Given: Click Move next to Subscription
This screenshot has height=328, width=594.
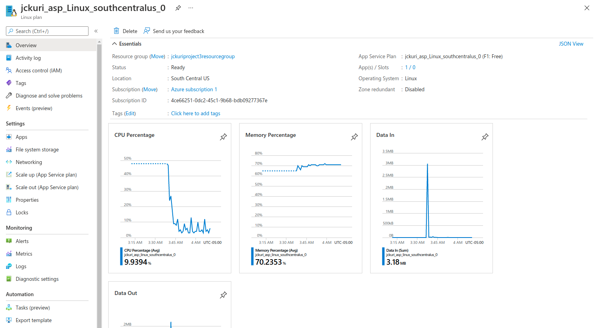Looking at the screenshot, I should (149, 89).
